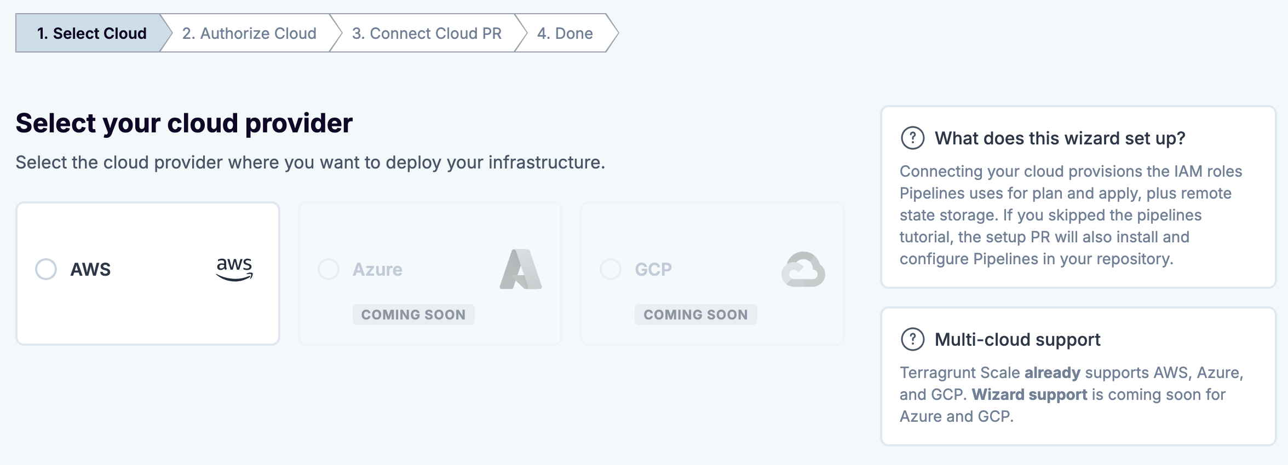Select the AWS radio button
Image resolution: width=1288 pixels, height=465 pixels.
46,269
